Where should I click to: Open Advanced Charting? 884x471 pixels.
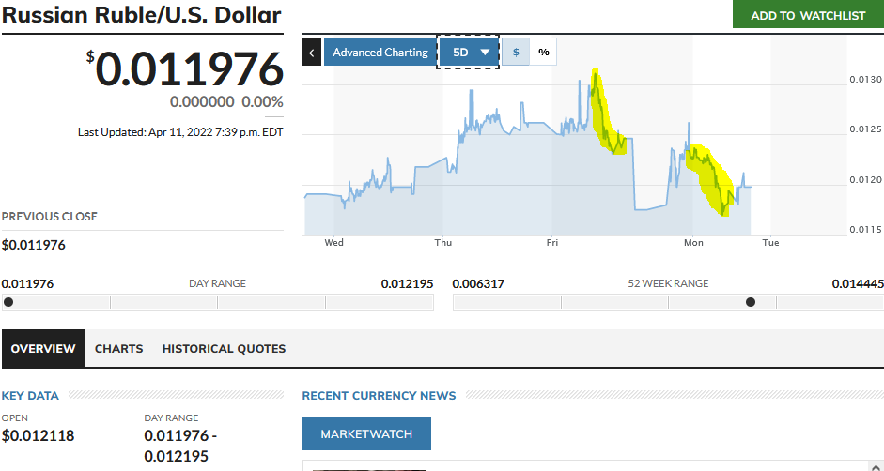click(x=380, y=52)
